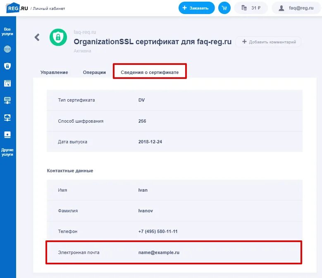
Task: Click Личный кабинет breadcrumb link
Action: coord(49,9)
